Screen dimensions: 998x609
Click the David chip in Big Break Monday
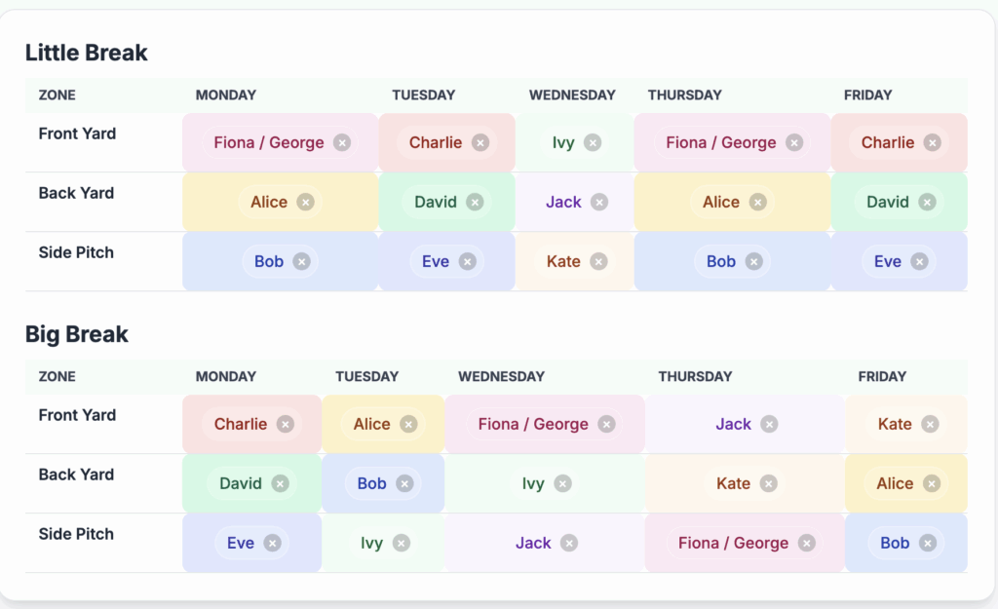241,483
